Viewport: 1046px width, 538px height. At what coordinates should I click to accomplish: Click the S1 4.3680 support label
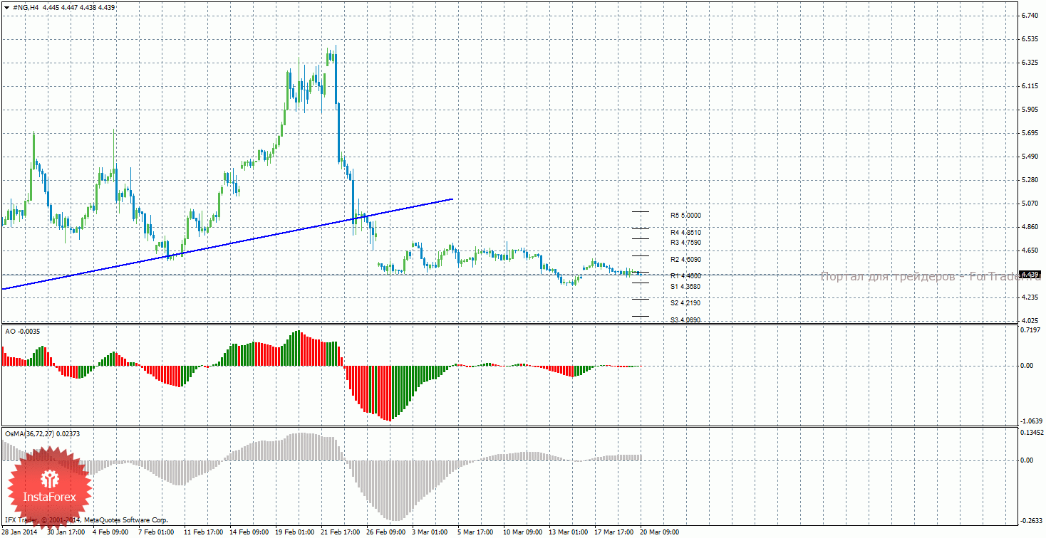click(685, 286)
